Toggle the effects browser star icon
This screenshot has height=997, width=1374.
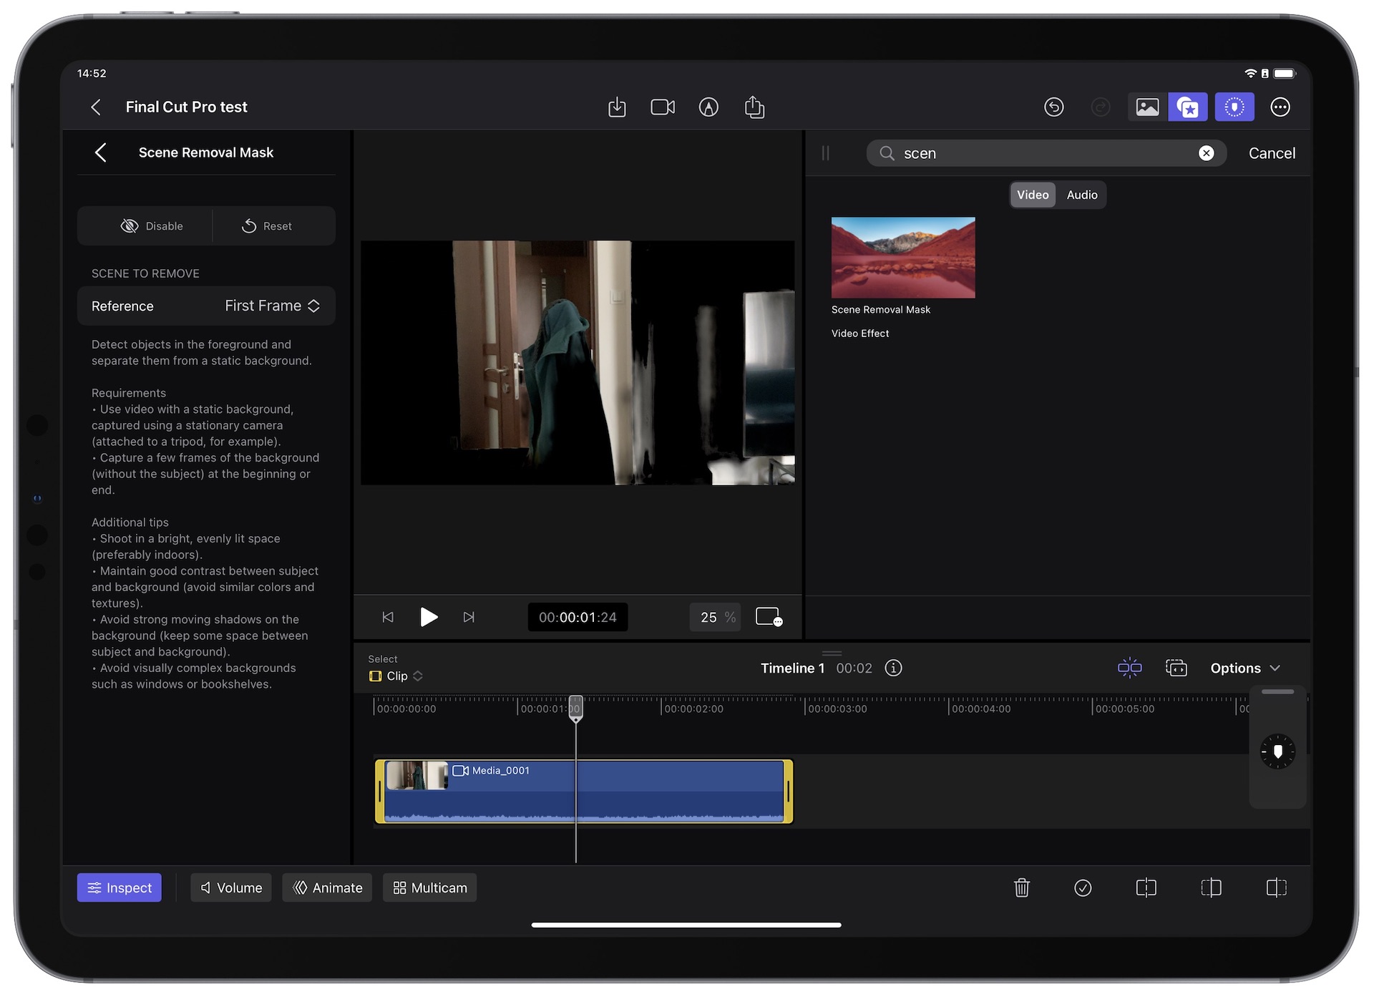tap(1188, 107)
